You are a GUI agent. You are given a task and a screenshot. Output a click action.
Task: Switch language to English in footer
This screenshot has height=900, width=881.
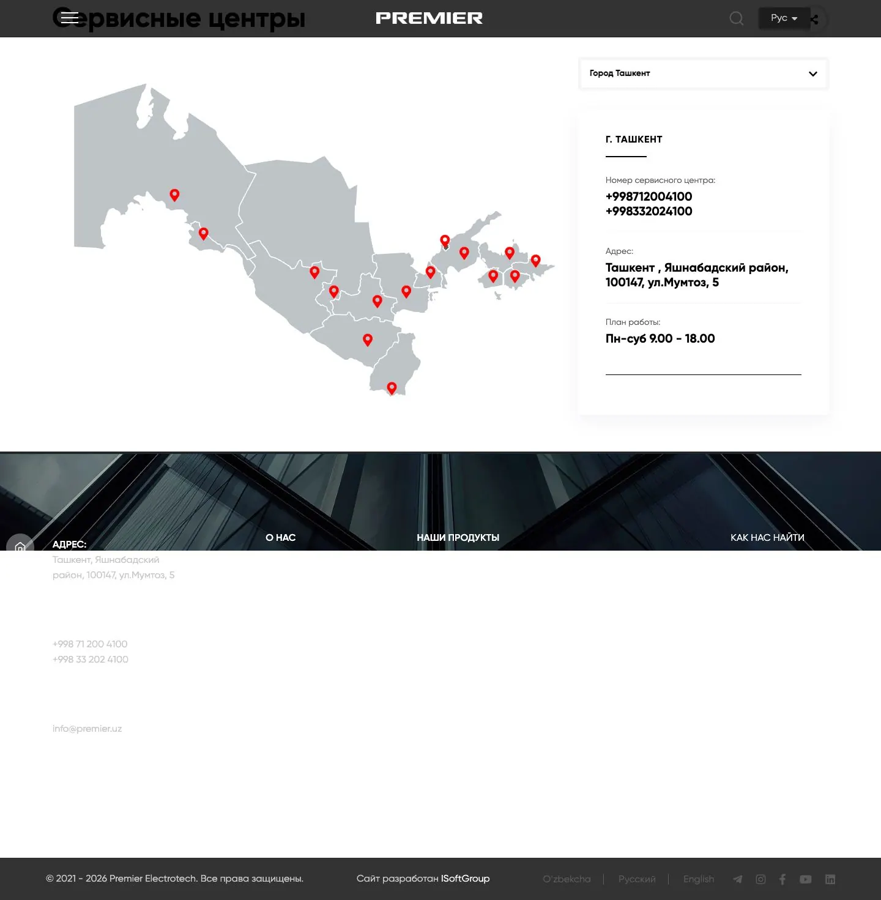[699, 879]
